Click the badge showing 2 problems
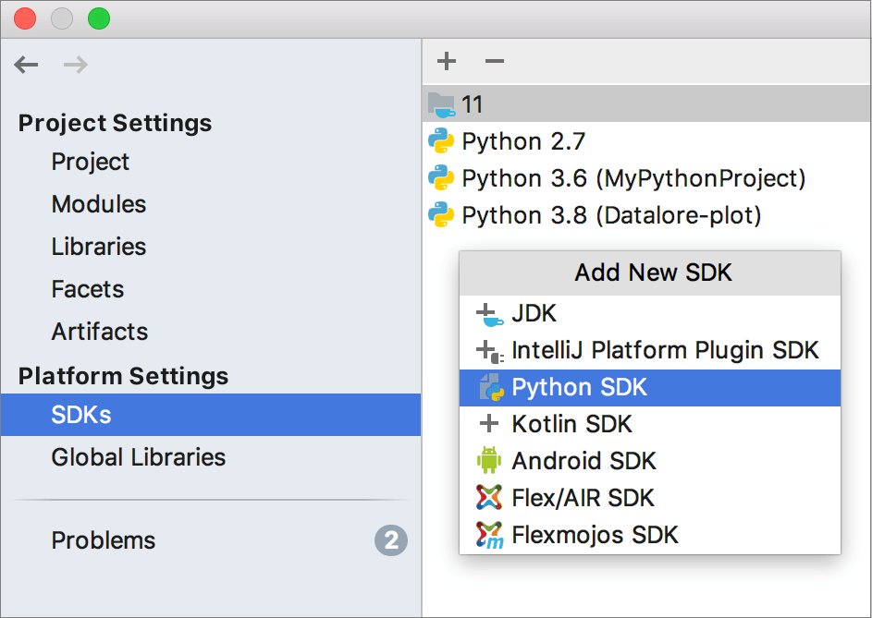Screen dimensions: 872x618 pyautogui.click(x=391, y=540)
